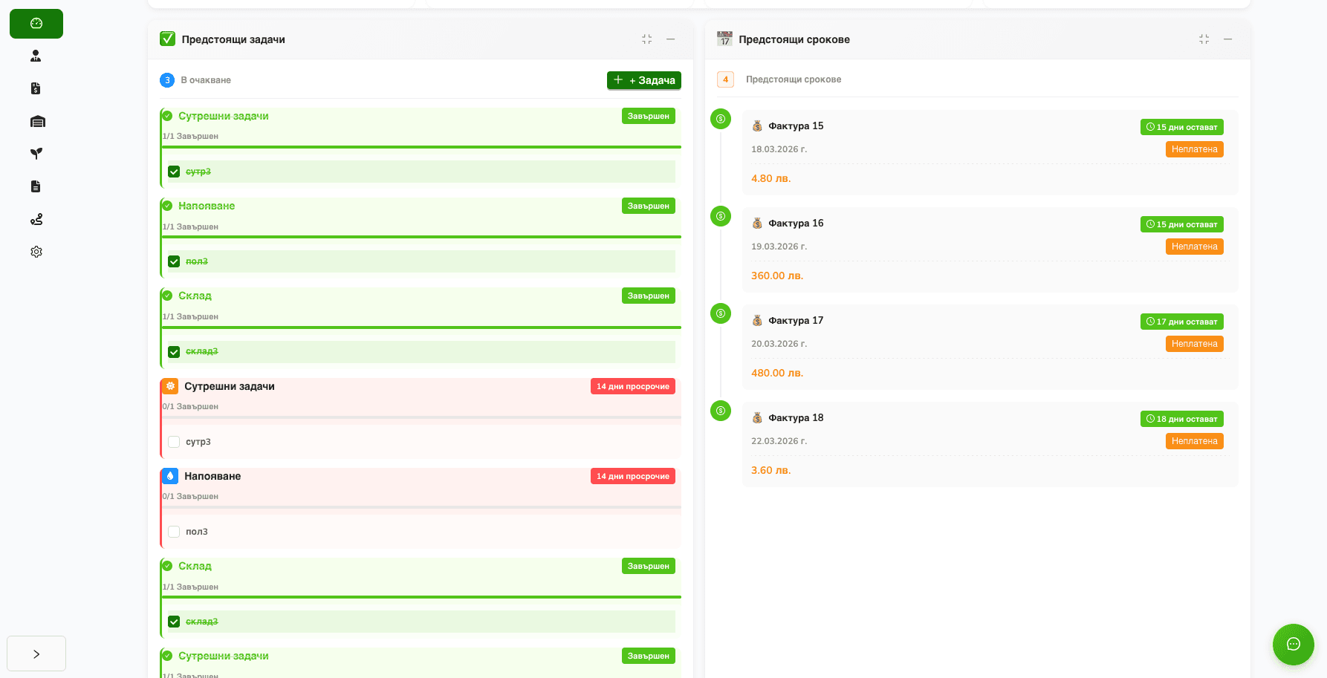Open the settings gear in sidebar
Viewport: 1327px width, 678px height.
pyautogui.click(x=36, y=252)
